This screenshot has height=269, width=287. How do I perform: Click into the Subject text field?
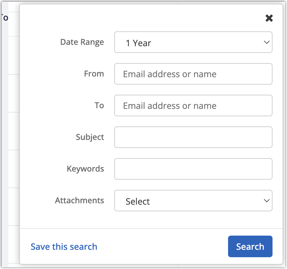coord(193,137)
